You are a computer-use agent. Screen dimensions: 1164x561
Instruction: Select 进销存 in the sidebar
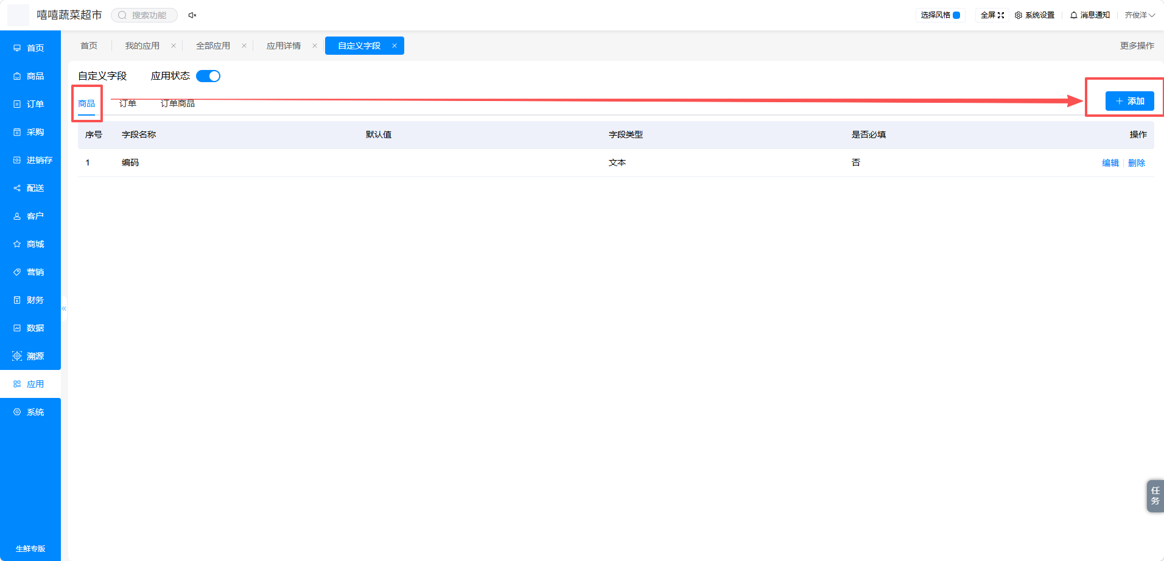click(x=30, y=160)
